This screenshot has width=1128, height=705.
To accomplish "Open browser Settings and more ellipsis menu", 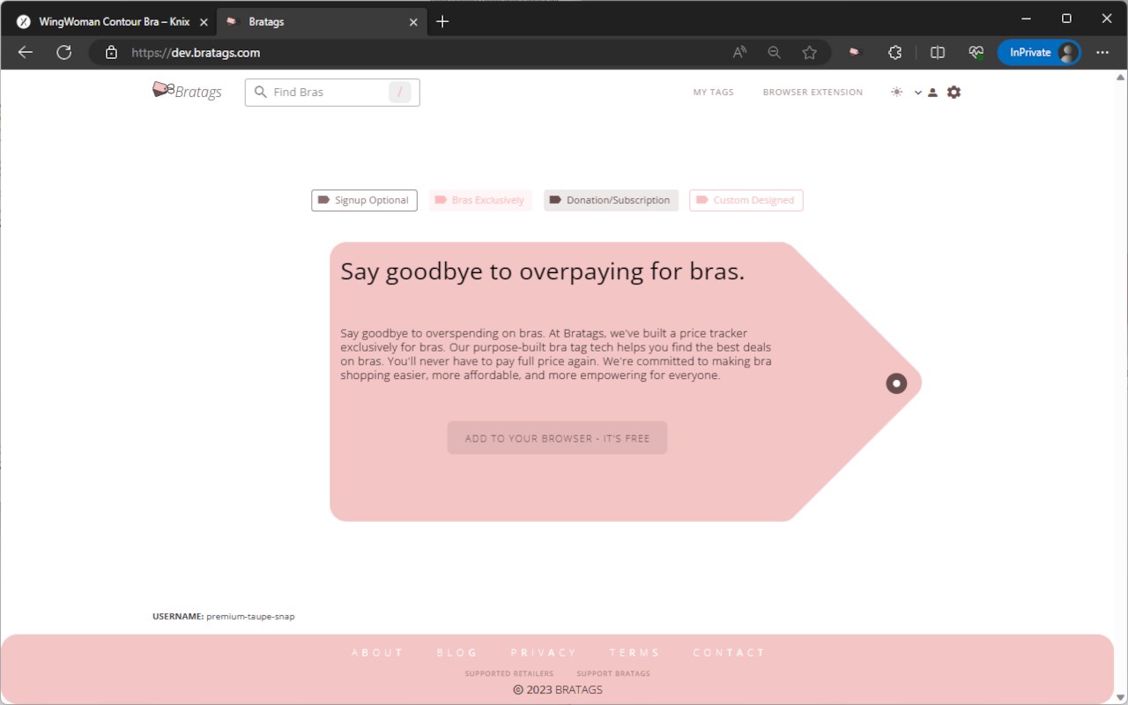I will [1102, 53].
